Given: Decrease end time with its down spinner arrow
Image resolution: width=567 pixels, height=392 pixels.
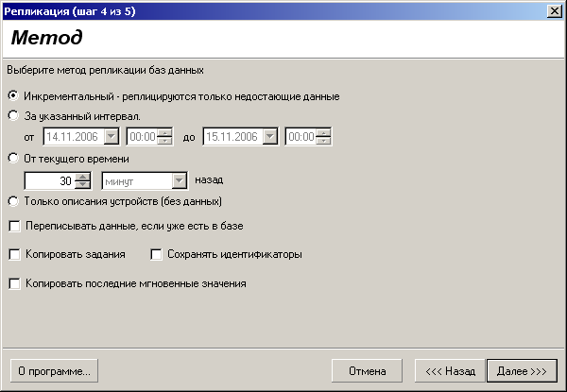Looking at the screenshot, I should click(x=323, y=141).
